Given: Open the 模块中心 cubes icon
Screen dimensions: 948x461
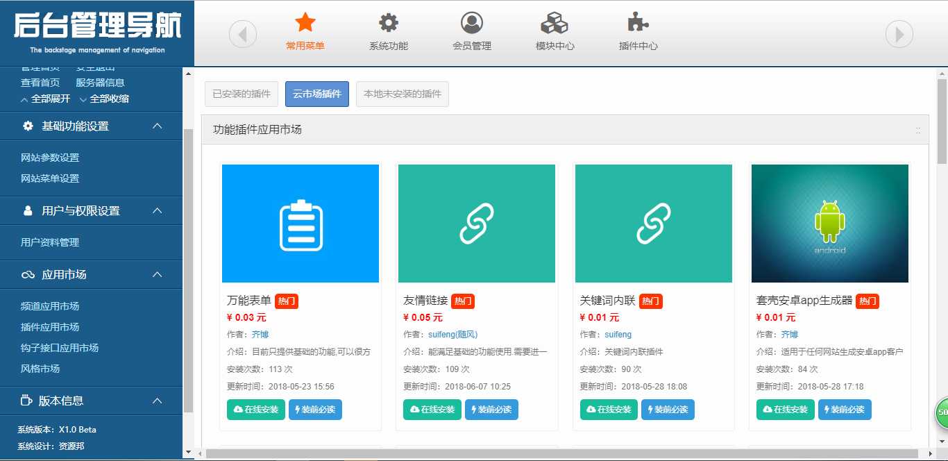Looking at the screenshot, I should (555, 23).
